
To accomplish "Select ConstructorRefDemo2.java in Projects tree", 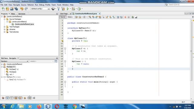I will [24, 24].
